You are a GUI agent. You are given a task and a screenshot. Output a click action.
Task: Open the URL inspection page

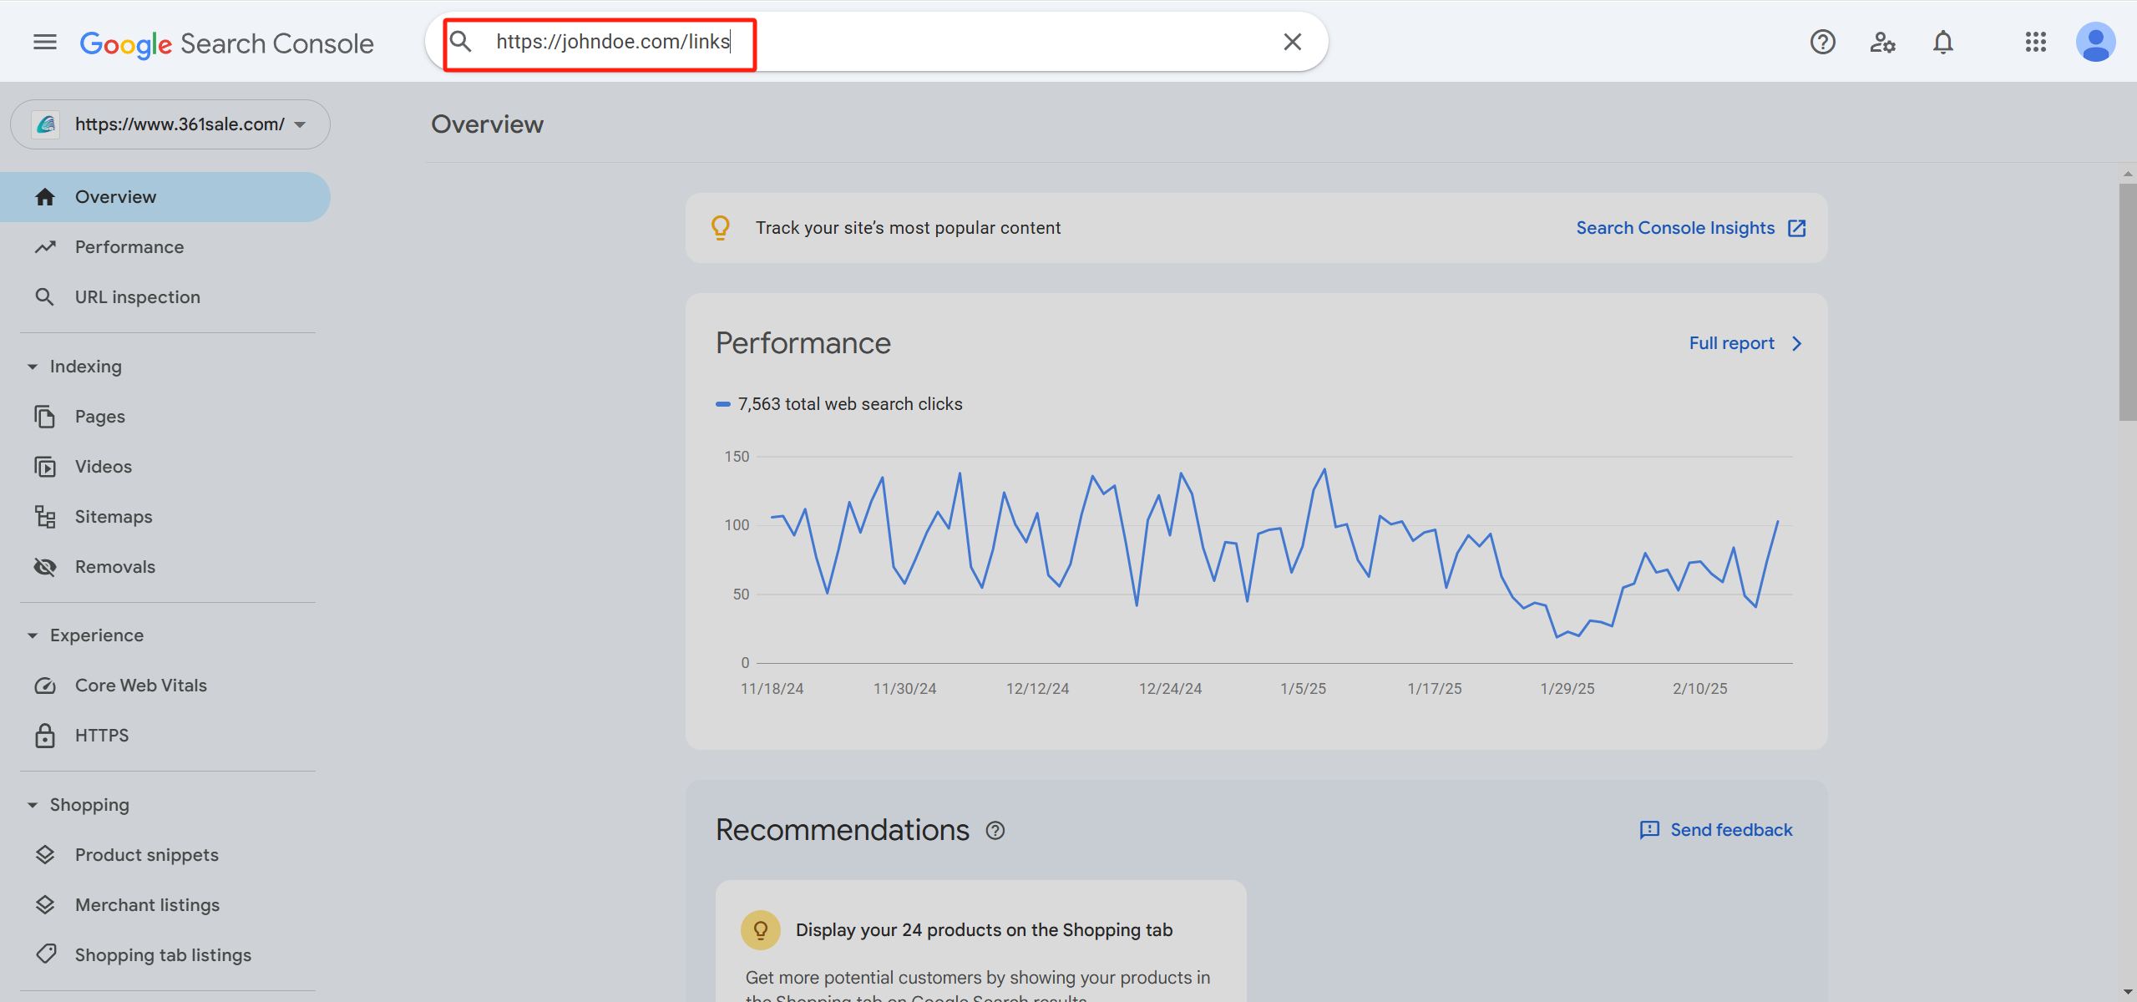pos(137,296)
